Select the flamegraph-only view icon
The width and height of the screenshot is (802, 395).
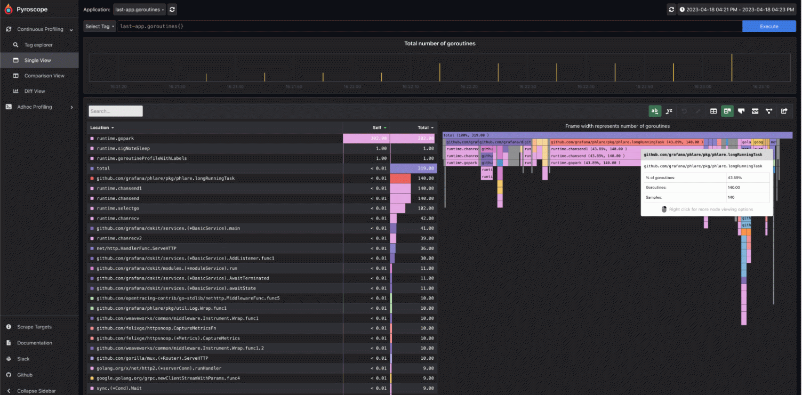(741, 111)
